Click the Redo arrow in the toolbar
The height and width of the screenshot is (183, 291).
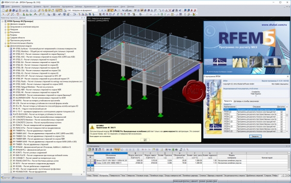click(x=35, y=10)
